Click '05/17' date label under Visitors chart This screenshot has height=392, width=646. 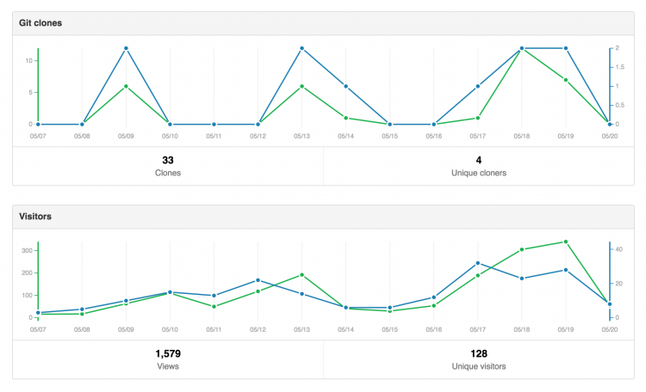coord(478,329)
